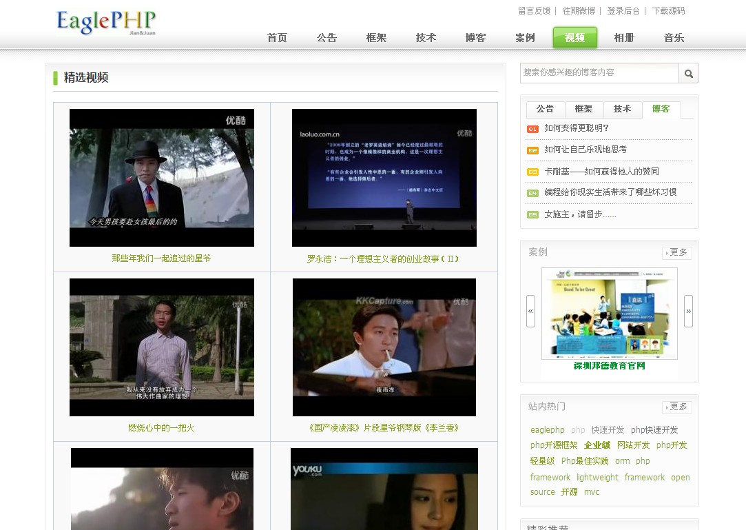This screenshot has height=530, width=746.
Task: Click title《国产凌凌漆》片段星爷钢琴版《李兰香》
Action: [x=384, y=427]
